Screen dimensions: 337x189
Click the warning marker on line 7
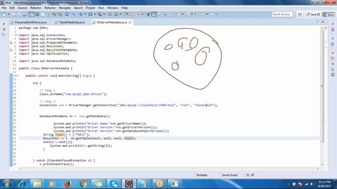point(11,50)
